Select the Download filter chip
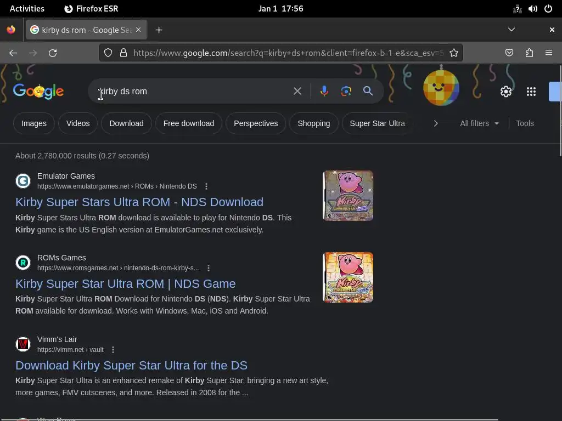 point(126,123)
